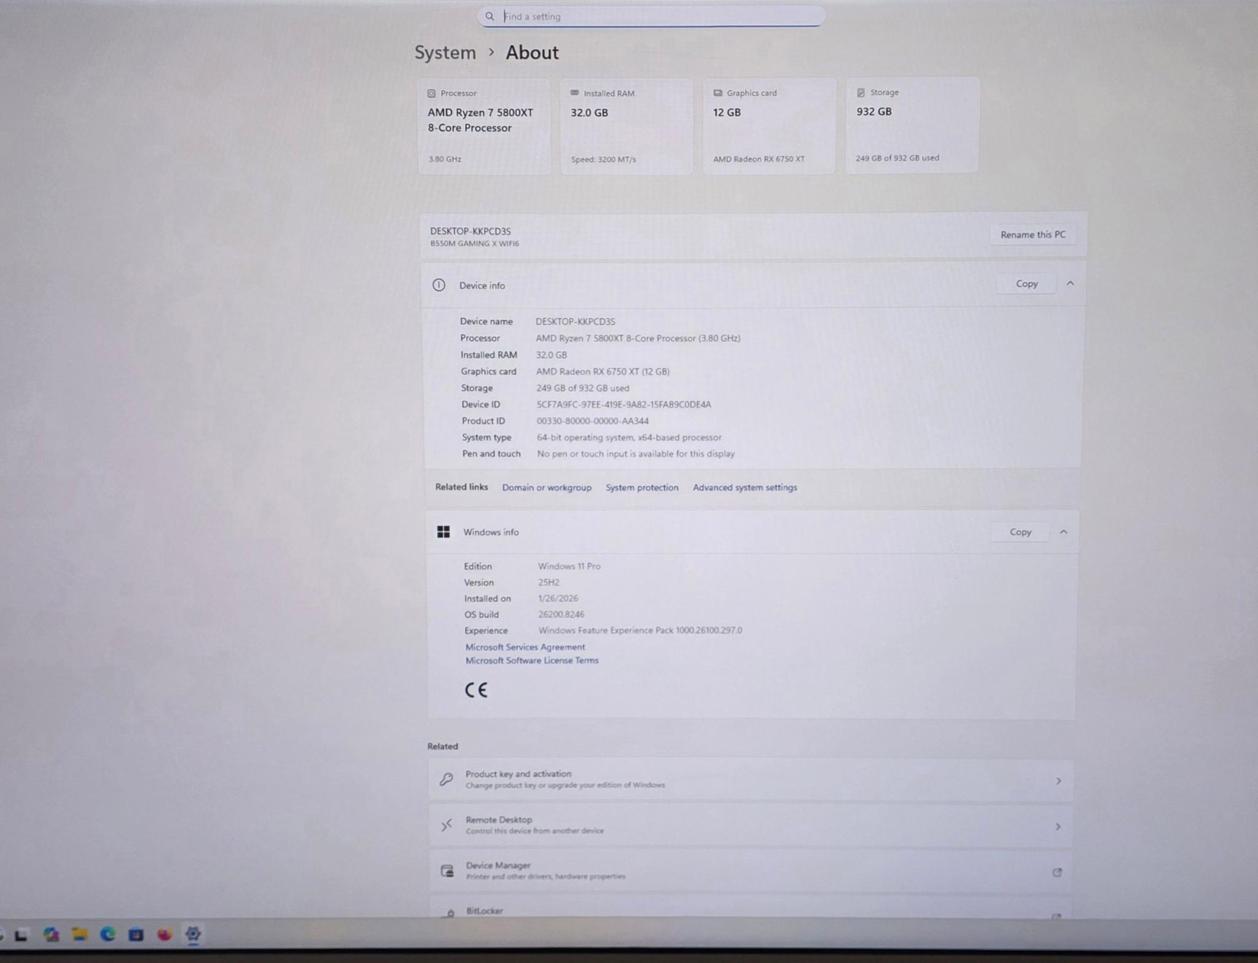Open the System protection link
The width and height of the screenshot is (1258, 963).
click(x=642, y=488)
